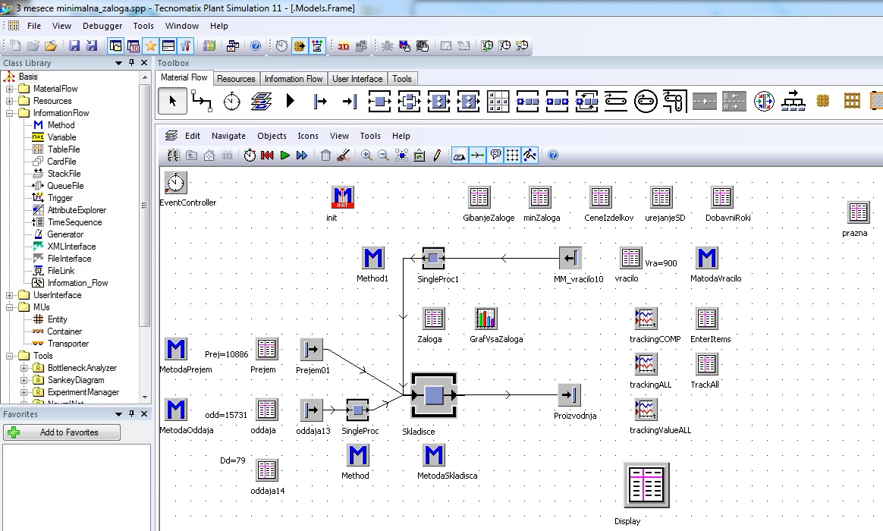The image size is (883, 531).
Task: Expand the UserInterface folder in Class Library
Action: click(x=11, y=295)
